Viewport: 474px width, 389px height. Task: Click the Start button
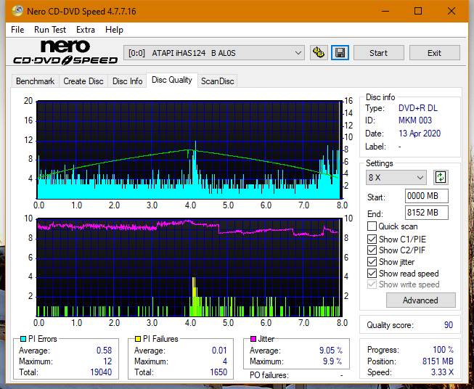point(378,53)
